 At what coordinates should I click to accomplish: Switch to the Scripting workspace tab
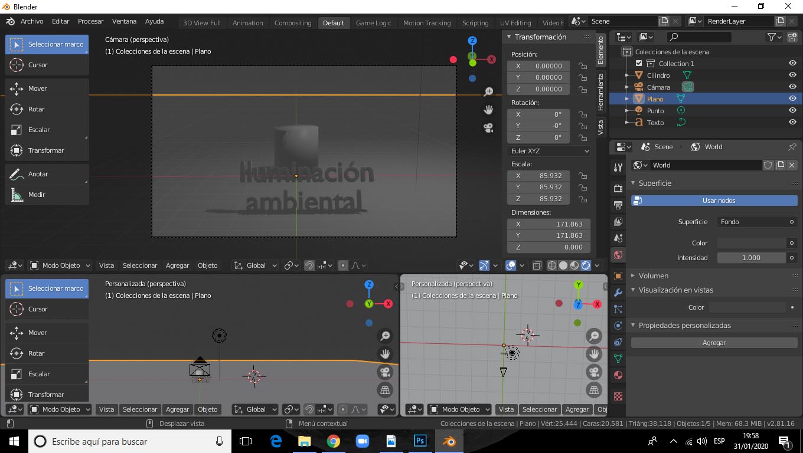(475, 23)
